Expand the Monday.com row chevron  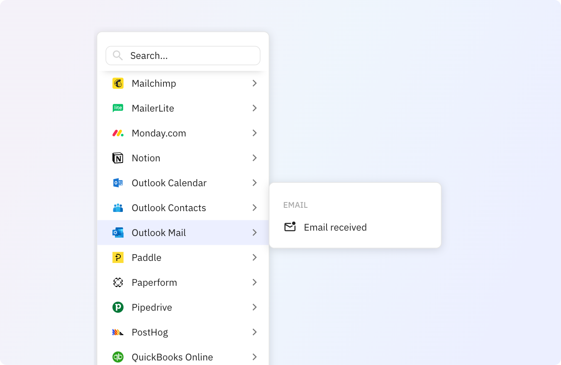click(x=255, y=133)
